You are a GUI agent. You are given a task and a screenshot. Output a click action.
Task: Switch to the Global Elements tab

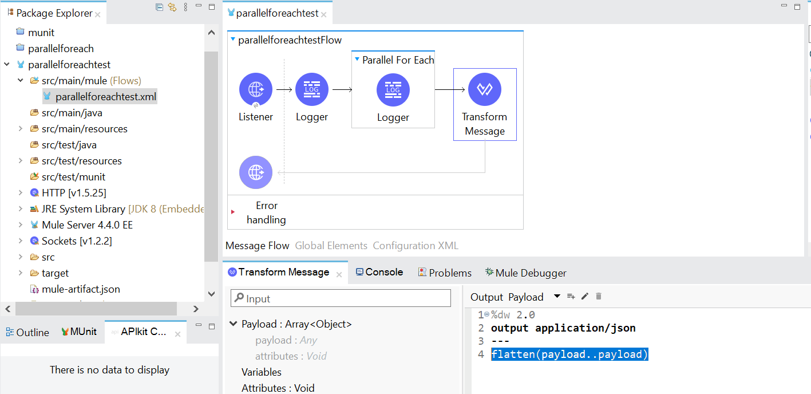[331, 246]
